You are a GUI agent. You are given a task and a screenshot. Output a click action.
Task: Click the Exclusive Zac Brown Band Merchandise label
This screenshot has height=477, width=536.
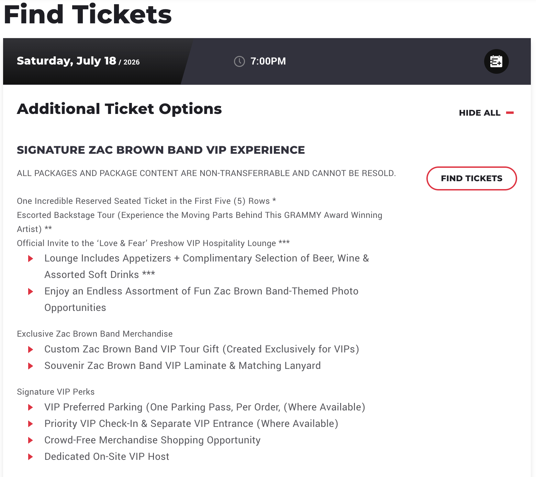(x=94, y=334)
